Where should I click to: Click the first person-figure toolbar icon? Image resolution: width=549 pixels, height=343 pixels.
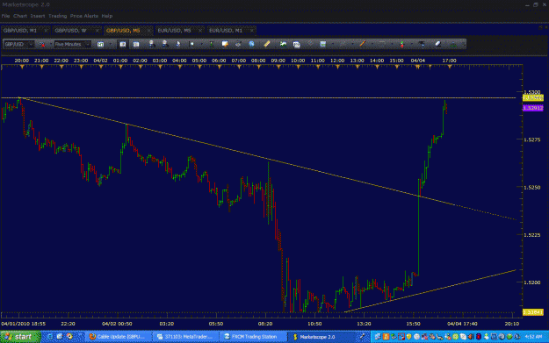point(151,45)
